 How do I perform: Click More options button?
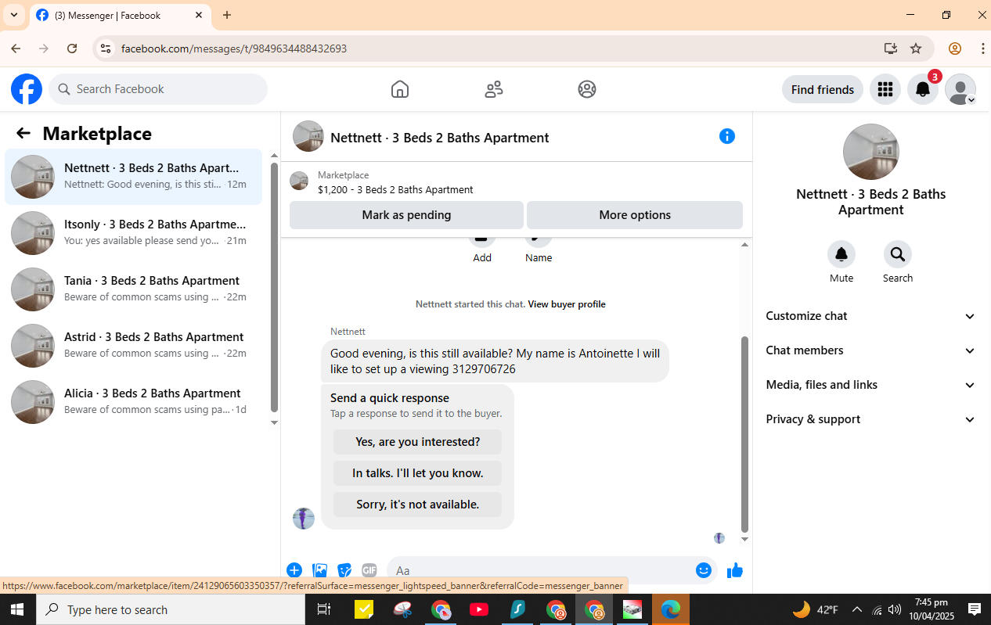(x=635, y=215)
